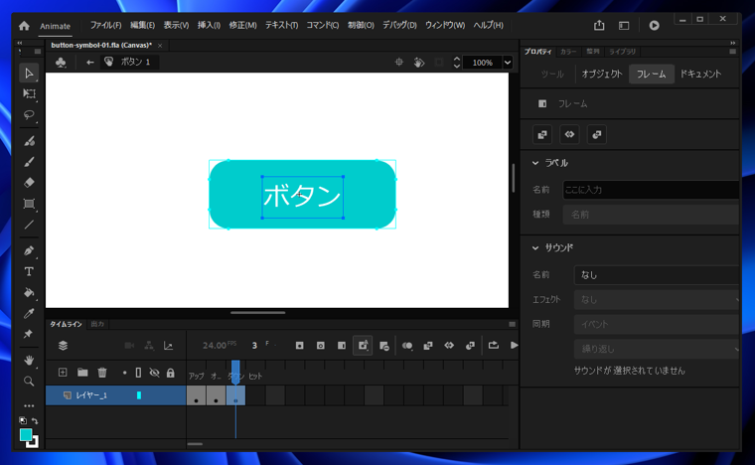
Task: Select the Fluid Brush tool
Action: [29, 141]
